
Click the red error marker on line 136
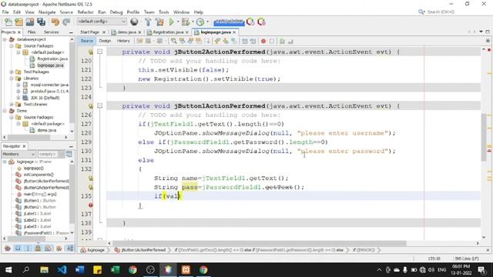click(x=91, y=205)
